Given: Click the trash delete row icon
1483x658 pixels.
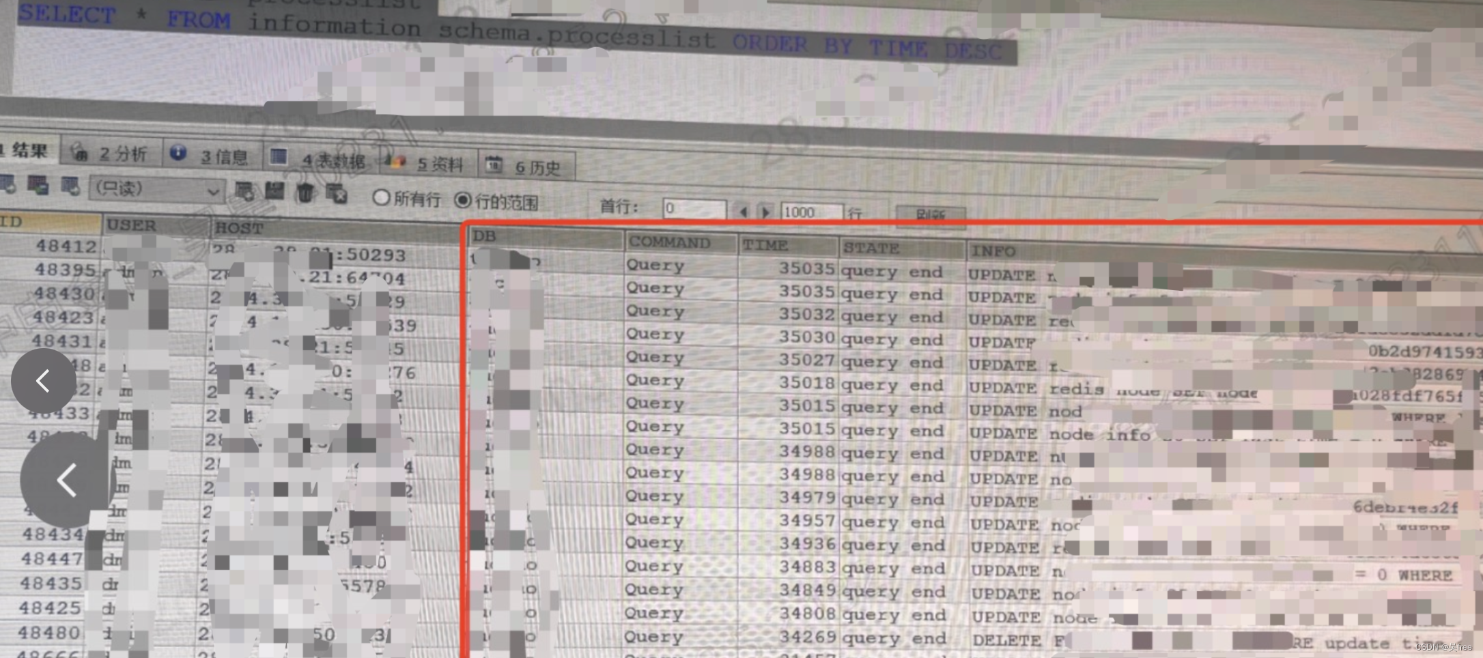Looking at the screenshot, I should coord(305,192).
